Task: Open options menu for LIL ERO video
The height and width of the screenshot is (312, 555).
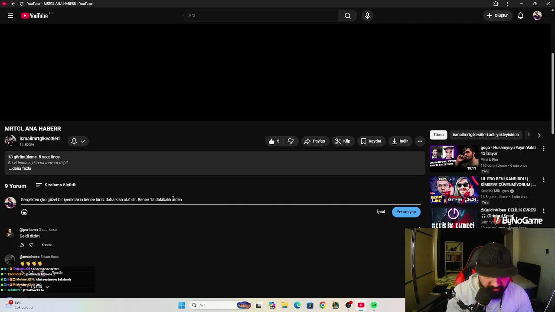Action: 544,180
